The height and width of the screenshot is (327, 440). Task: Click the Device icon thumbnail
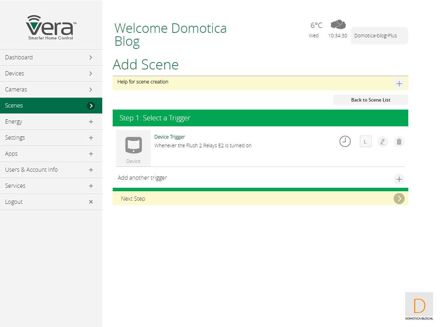point(133,148)
